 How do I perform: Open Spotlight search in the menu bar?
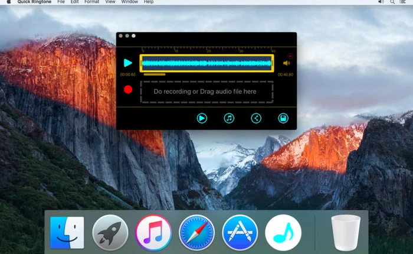392,2
